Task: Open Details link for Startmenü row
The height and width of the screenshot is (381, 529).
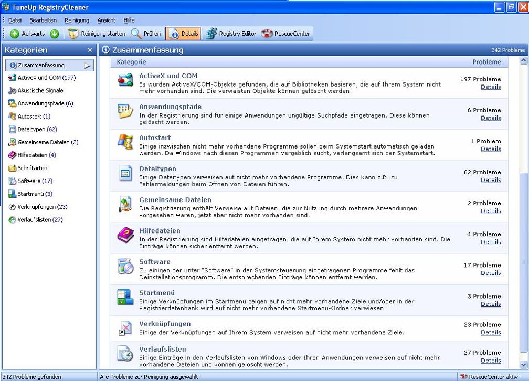Action: [491, 304]
